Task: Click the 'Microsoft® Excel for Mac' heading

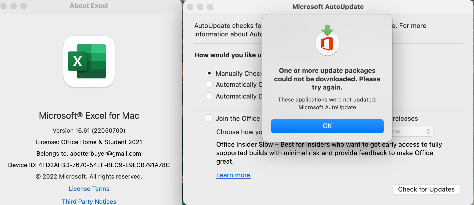Action: 89,116
